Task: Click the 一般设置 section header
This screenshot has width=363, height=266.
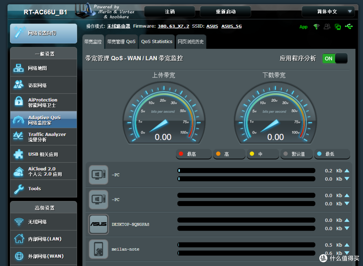Action: coord(43,54)
